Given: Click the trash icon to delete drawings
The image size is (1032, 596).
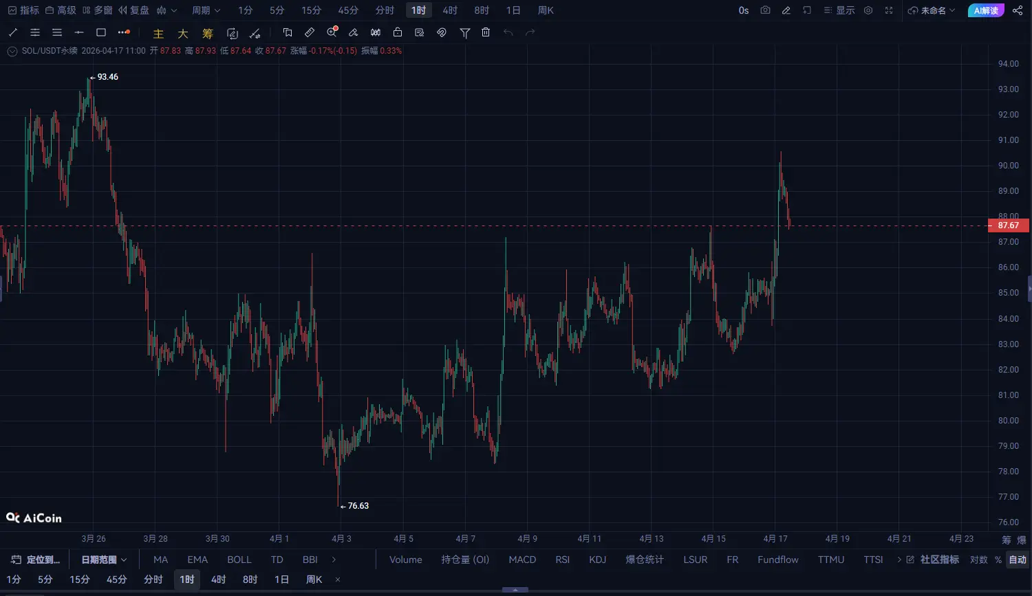Looking at the screenshot, I should click(x=486, y=32).
